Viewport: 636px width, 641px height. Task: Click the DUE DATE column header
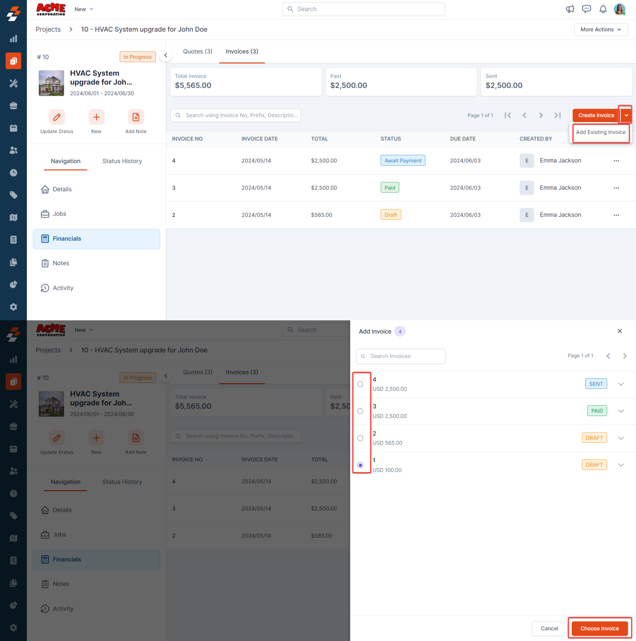[463, 139]
